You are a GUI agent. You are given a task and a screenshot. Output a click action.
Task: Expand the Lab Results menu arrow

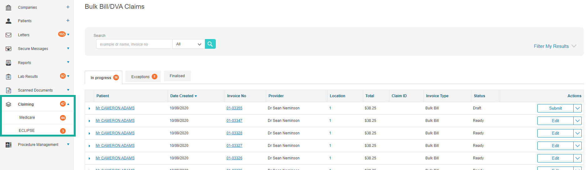[68, 76]
